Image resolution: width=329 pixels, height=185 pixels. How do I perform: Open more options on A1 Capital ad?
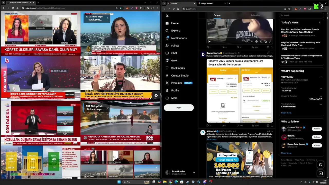point(272,131)
